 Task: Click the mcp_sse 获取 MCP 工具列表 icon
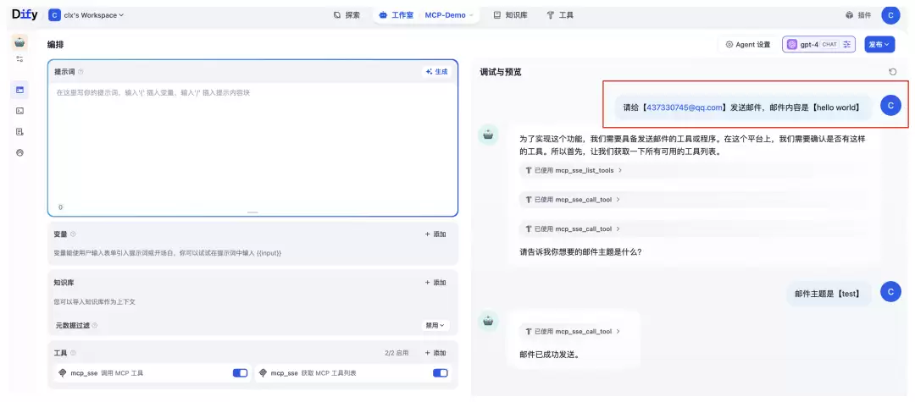263,373
